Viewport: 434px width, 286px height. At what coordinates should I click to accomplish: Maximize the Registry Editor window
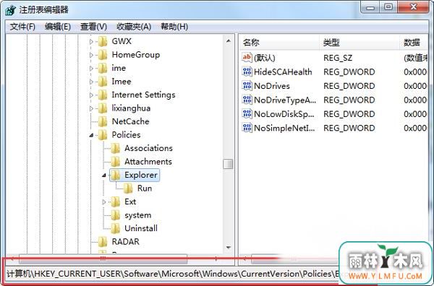coord(388,7)
